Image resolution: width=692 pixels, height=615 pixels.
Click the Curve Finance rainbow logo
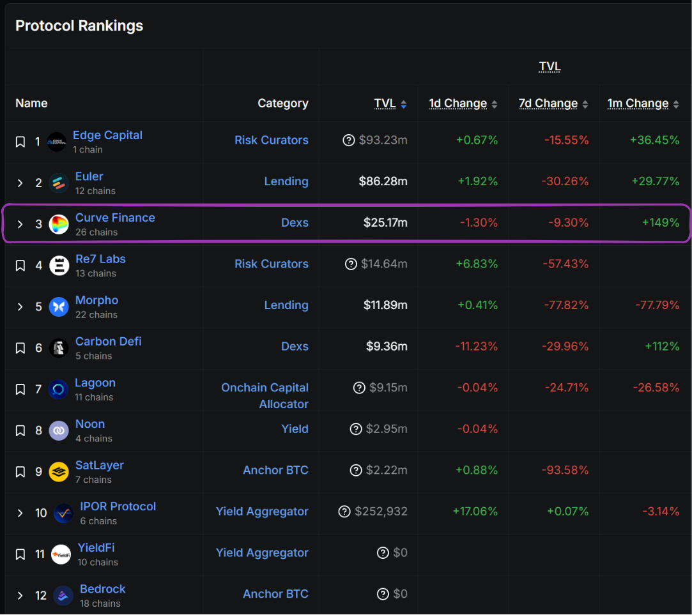coord(59,224)
